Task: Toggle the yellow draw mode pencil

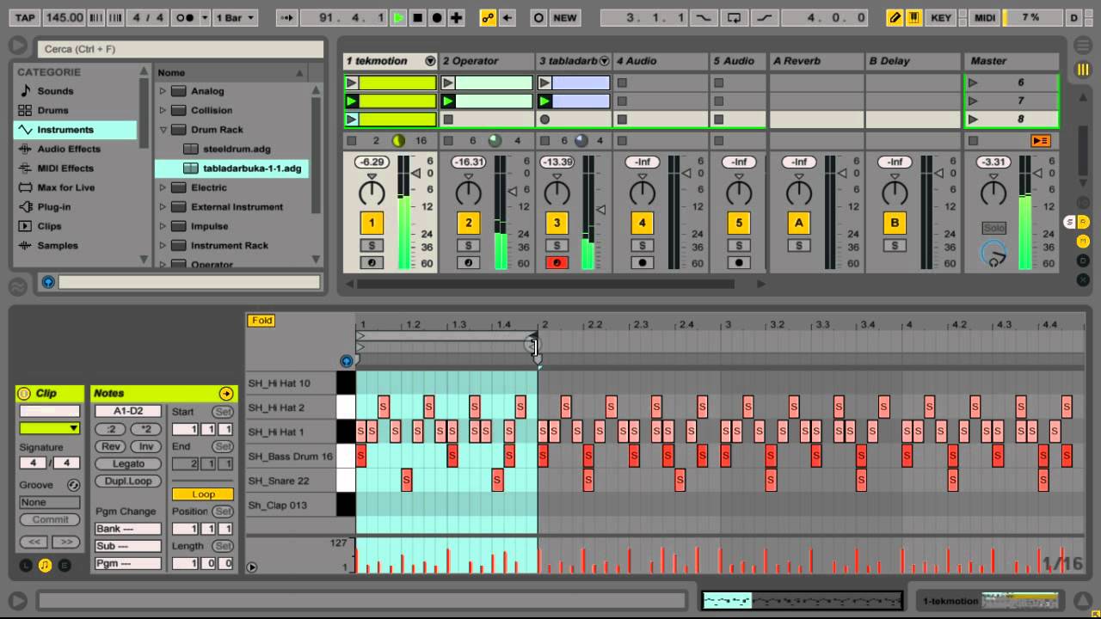Action: click(x=895, y=17)
